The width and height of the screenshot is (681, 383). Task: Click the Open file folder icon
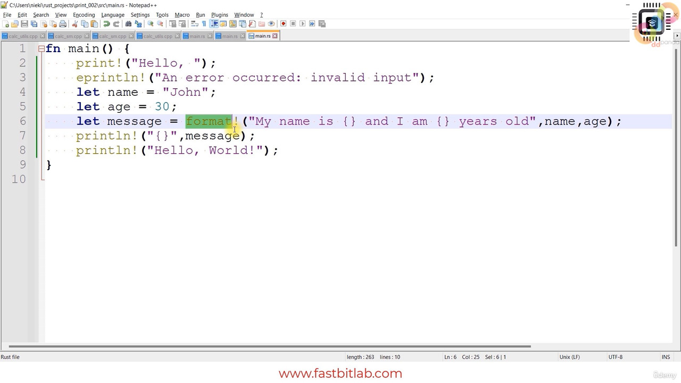pos(15,23)
